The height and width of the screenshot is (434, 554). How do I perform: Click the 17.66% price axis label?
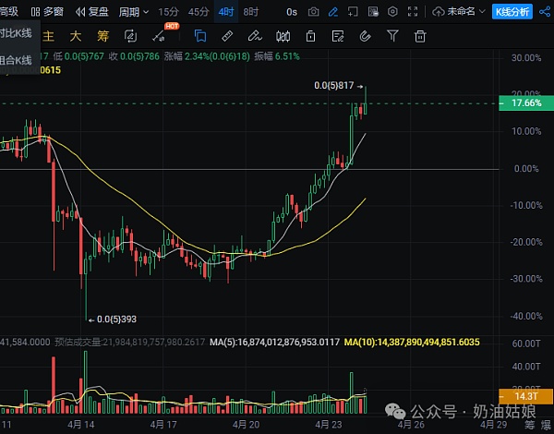pyautogui.click(x=525, y=103)
